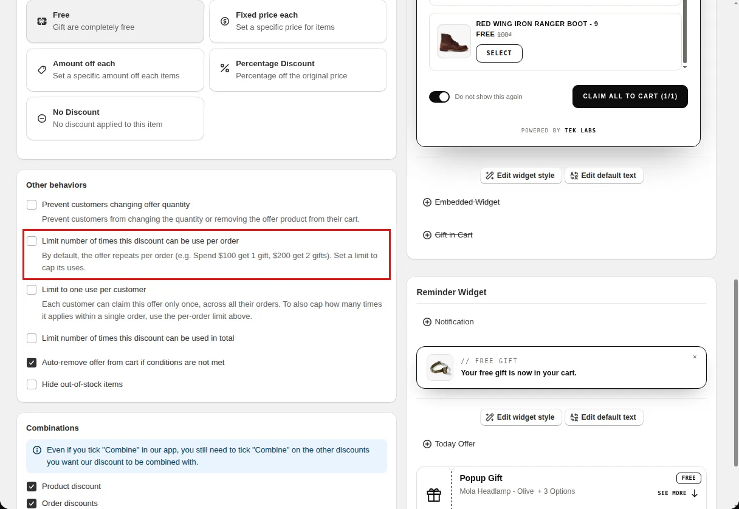Click 'Your free gift is now in your cart.'

518,373
